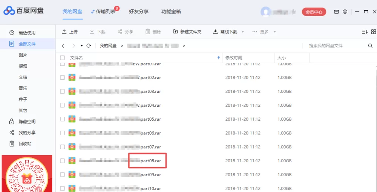Image resolution: width=377 pixels, height=192 pixels.
Task: Open settings hexagon icon in title bar
Action: click(x=345, y=12)
